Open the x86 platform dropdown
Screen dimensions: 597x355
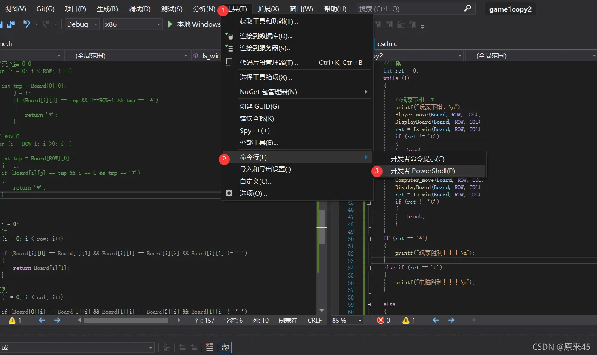tap(133, 24)
